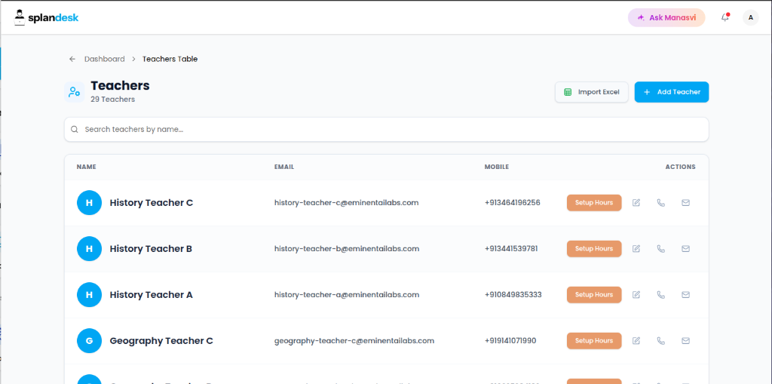Click History Teacher C avatar circle
The width and height of the screenshot is (772, 384).
click(x=89, y=203)
